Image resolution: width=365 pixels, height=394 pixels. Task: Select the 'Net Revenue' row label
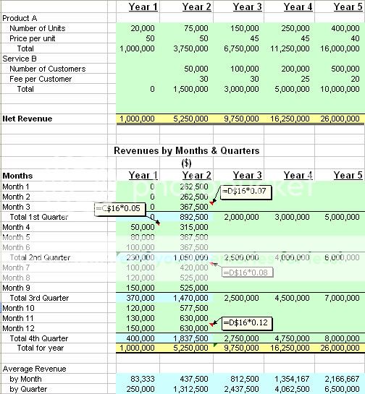28,119
